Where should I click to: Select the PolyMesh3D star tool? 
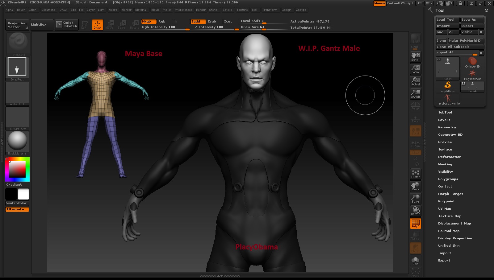(472, 75)
